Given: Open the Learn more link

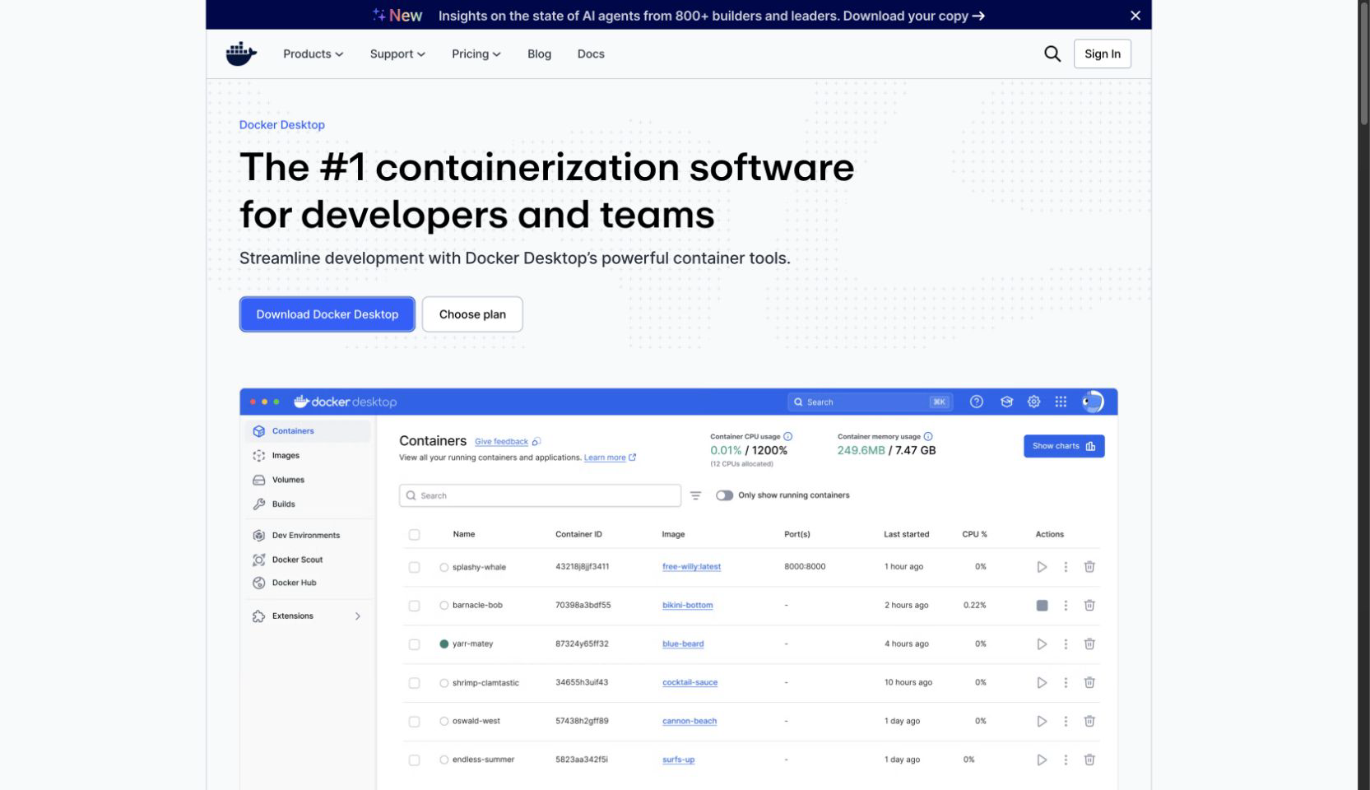Looking at the screenshot, I should [x=605, y=458].
